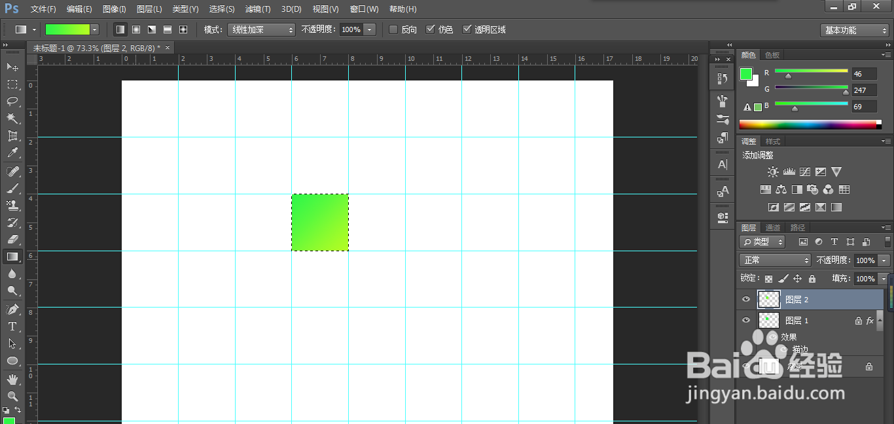The width and height of the screenshot is (894, 424).
Task: Open the layer 填充 dropdown arrow
Action: point(885,279)
